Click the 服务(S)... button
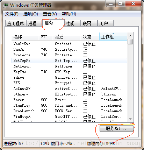Viewport: 144px width, 150px height. 116,128
